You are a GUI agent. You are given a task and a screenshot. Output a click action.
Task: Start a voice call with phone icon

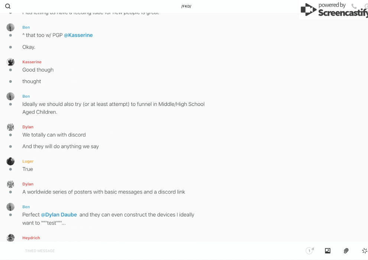tap(354, 6)
